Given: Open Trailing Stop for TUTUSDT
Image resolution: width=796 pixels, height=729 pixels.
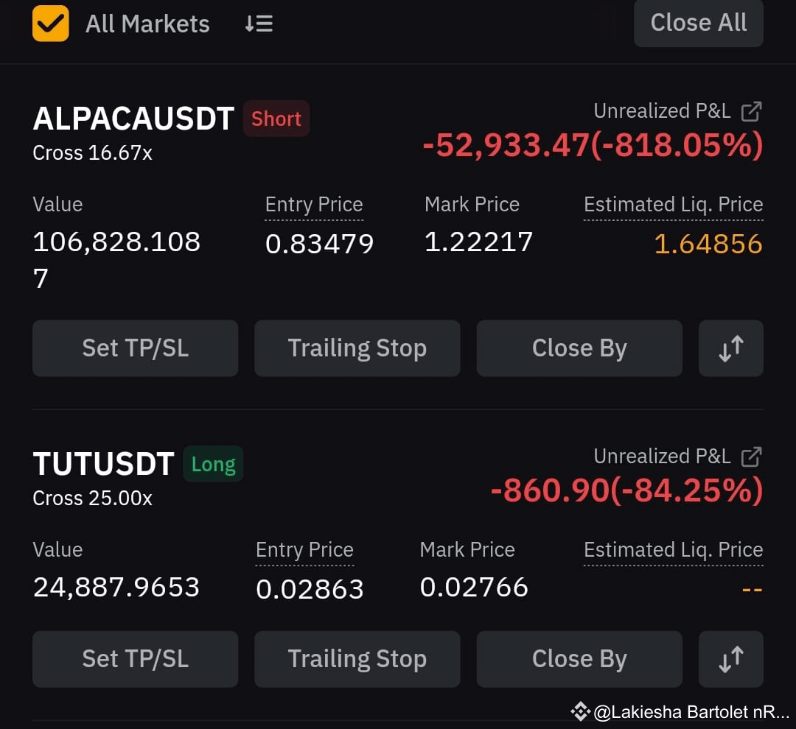Looking at the screenshot, I should (x=357, y=659).
